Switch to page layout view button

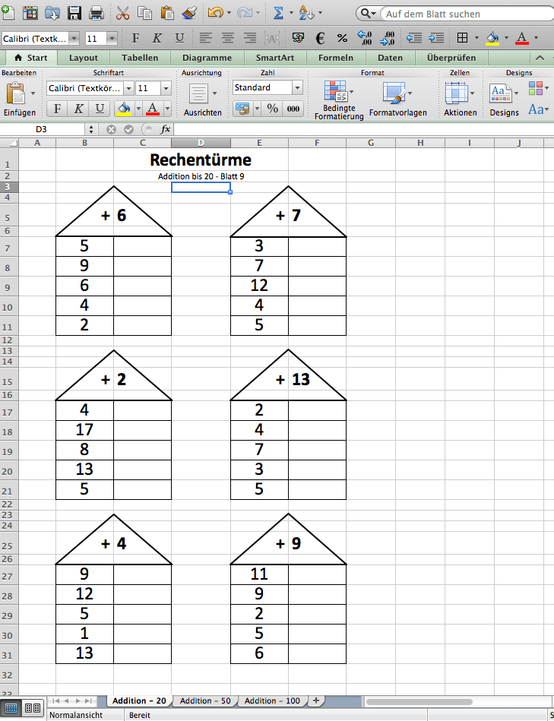pos(33,708)
